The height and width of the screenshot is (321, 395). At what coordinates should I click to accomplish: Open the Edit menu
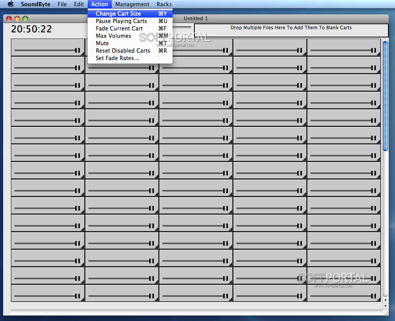[x=79, y=4]
